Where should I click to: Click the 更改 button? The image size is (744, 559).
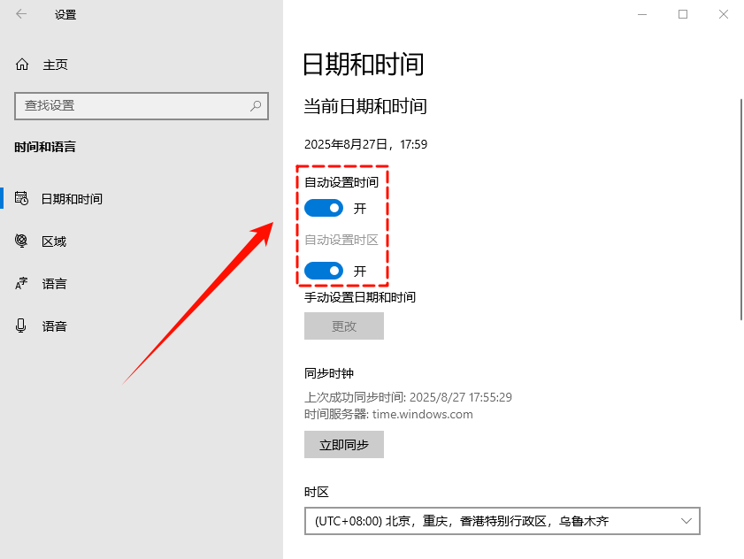pyautogui.click(x=344, y=326)
